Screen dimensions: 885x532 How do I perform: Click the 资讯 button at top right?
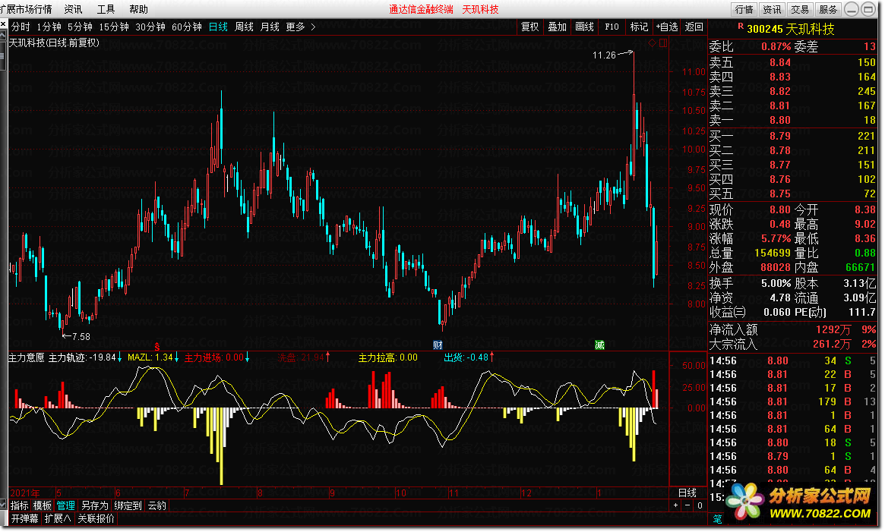click(772, 9)
